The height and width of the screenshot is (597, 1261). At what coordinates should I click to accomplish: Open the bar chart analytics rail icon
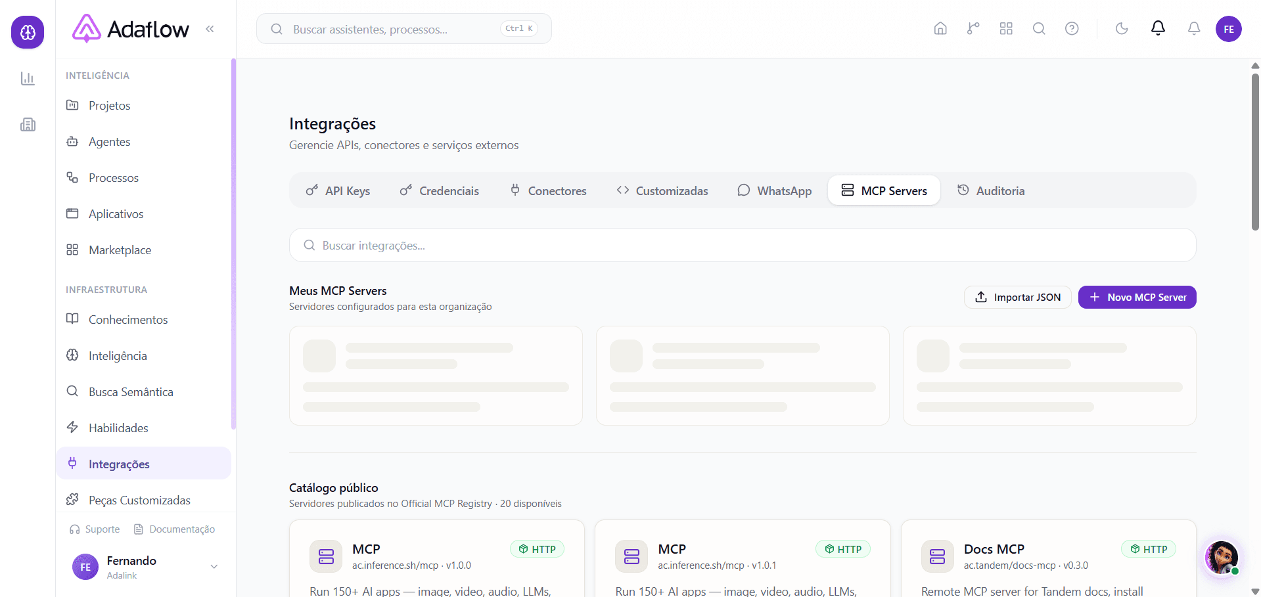click(28, 79)
